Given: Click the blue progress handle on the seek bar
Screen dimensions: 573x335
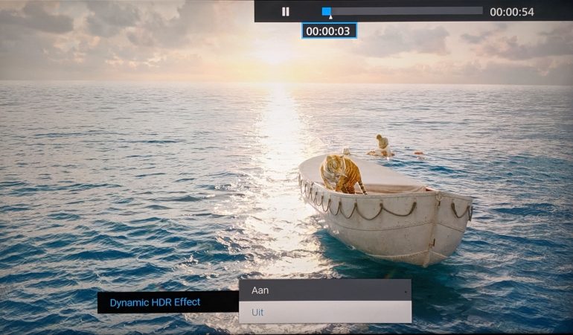Looking at the screenshot, I should point(326,11).
